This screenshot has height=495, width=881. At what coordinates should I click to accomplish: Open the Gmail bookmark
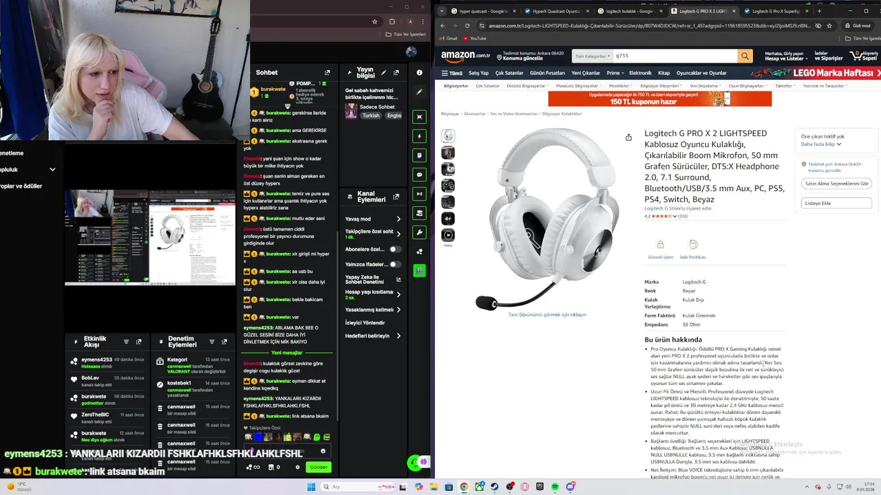tap(449, 38)
